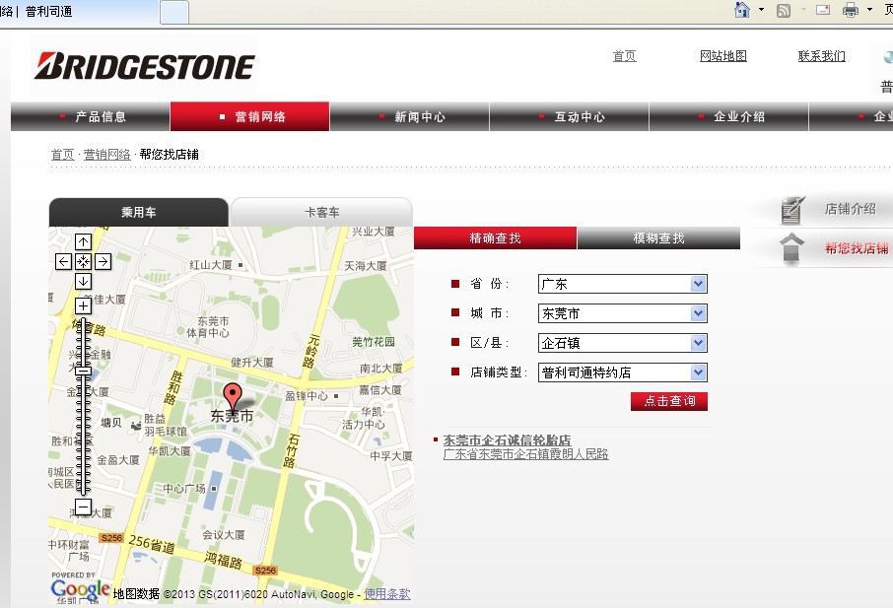Viewport: 893px width, 608px height.
Task: Expand the 区/县 dropdown showing 企石镇
Action: click(x=622, y=343)
